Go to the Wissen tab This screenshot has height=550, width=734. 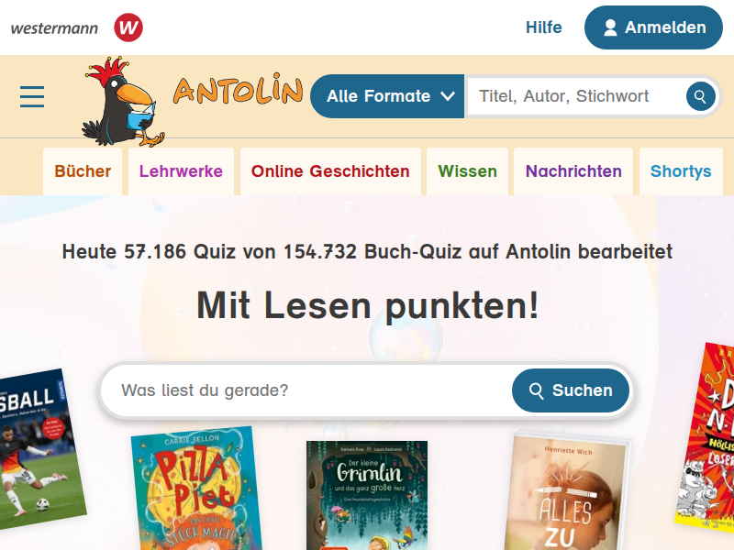468,171
